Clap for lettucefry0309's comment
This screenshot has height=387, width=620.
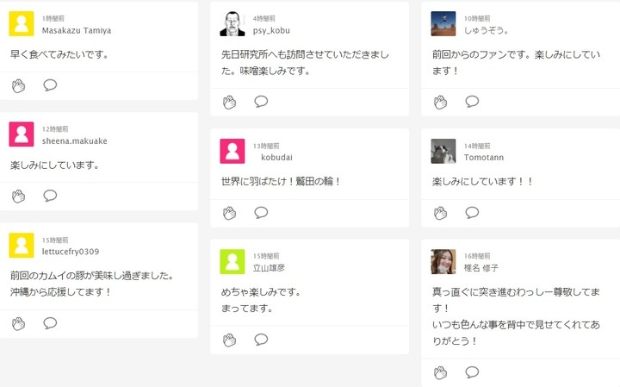pos(19,323)
